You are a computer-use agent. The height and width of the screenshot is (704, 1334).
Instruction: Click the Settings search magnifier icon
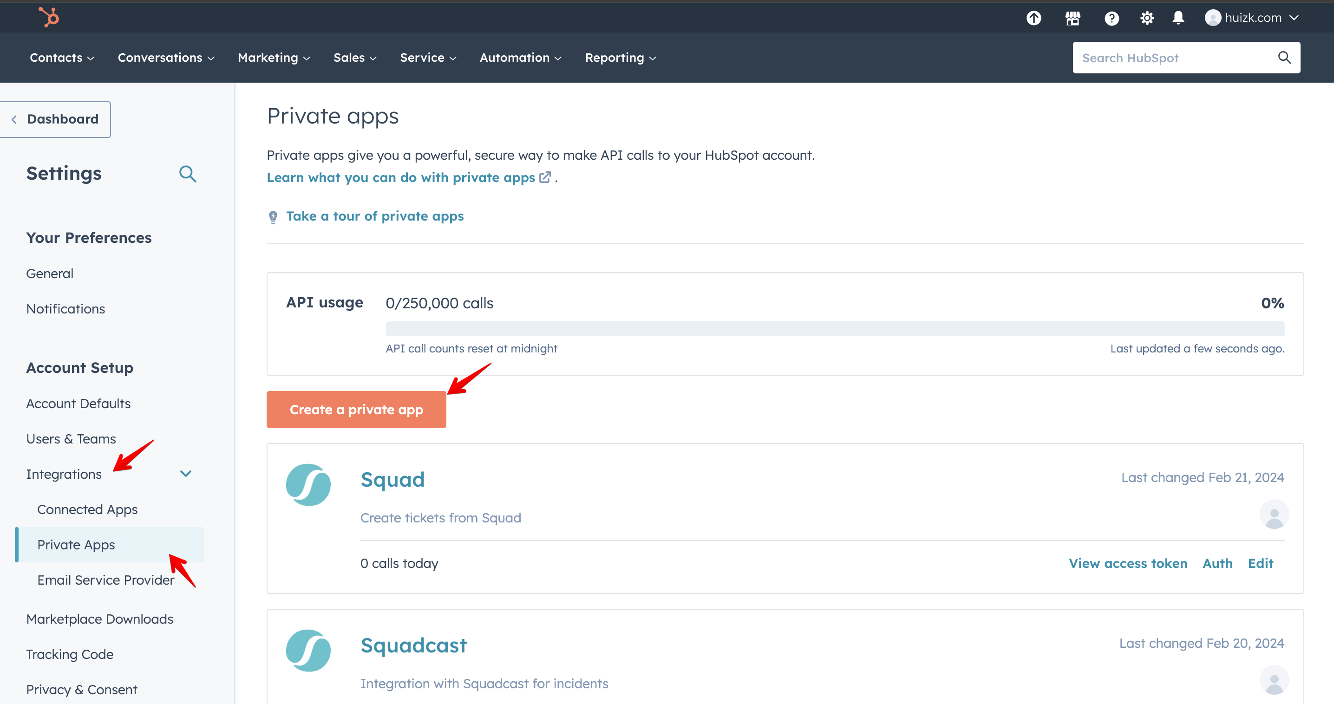tap(188, 173)
